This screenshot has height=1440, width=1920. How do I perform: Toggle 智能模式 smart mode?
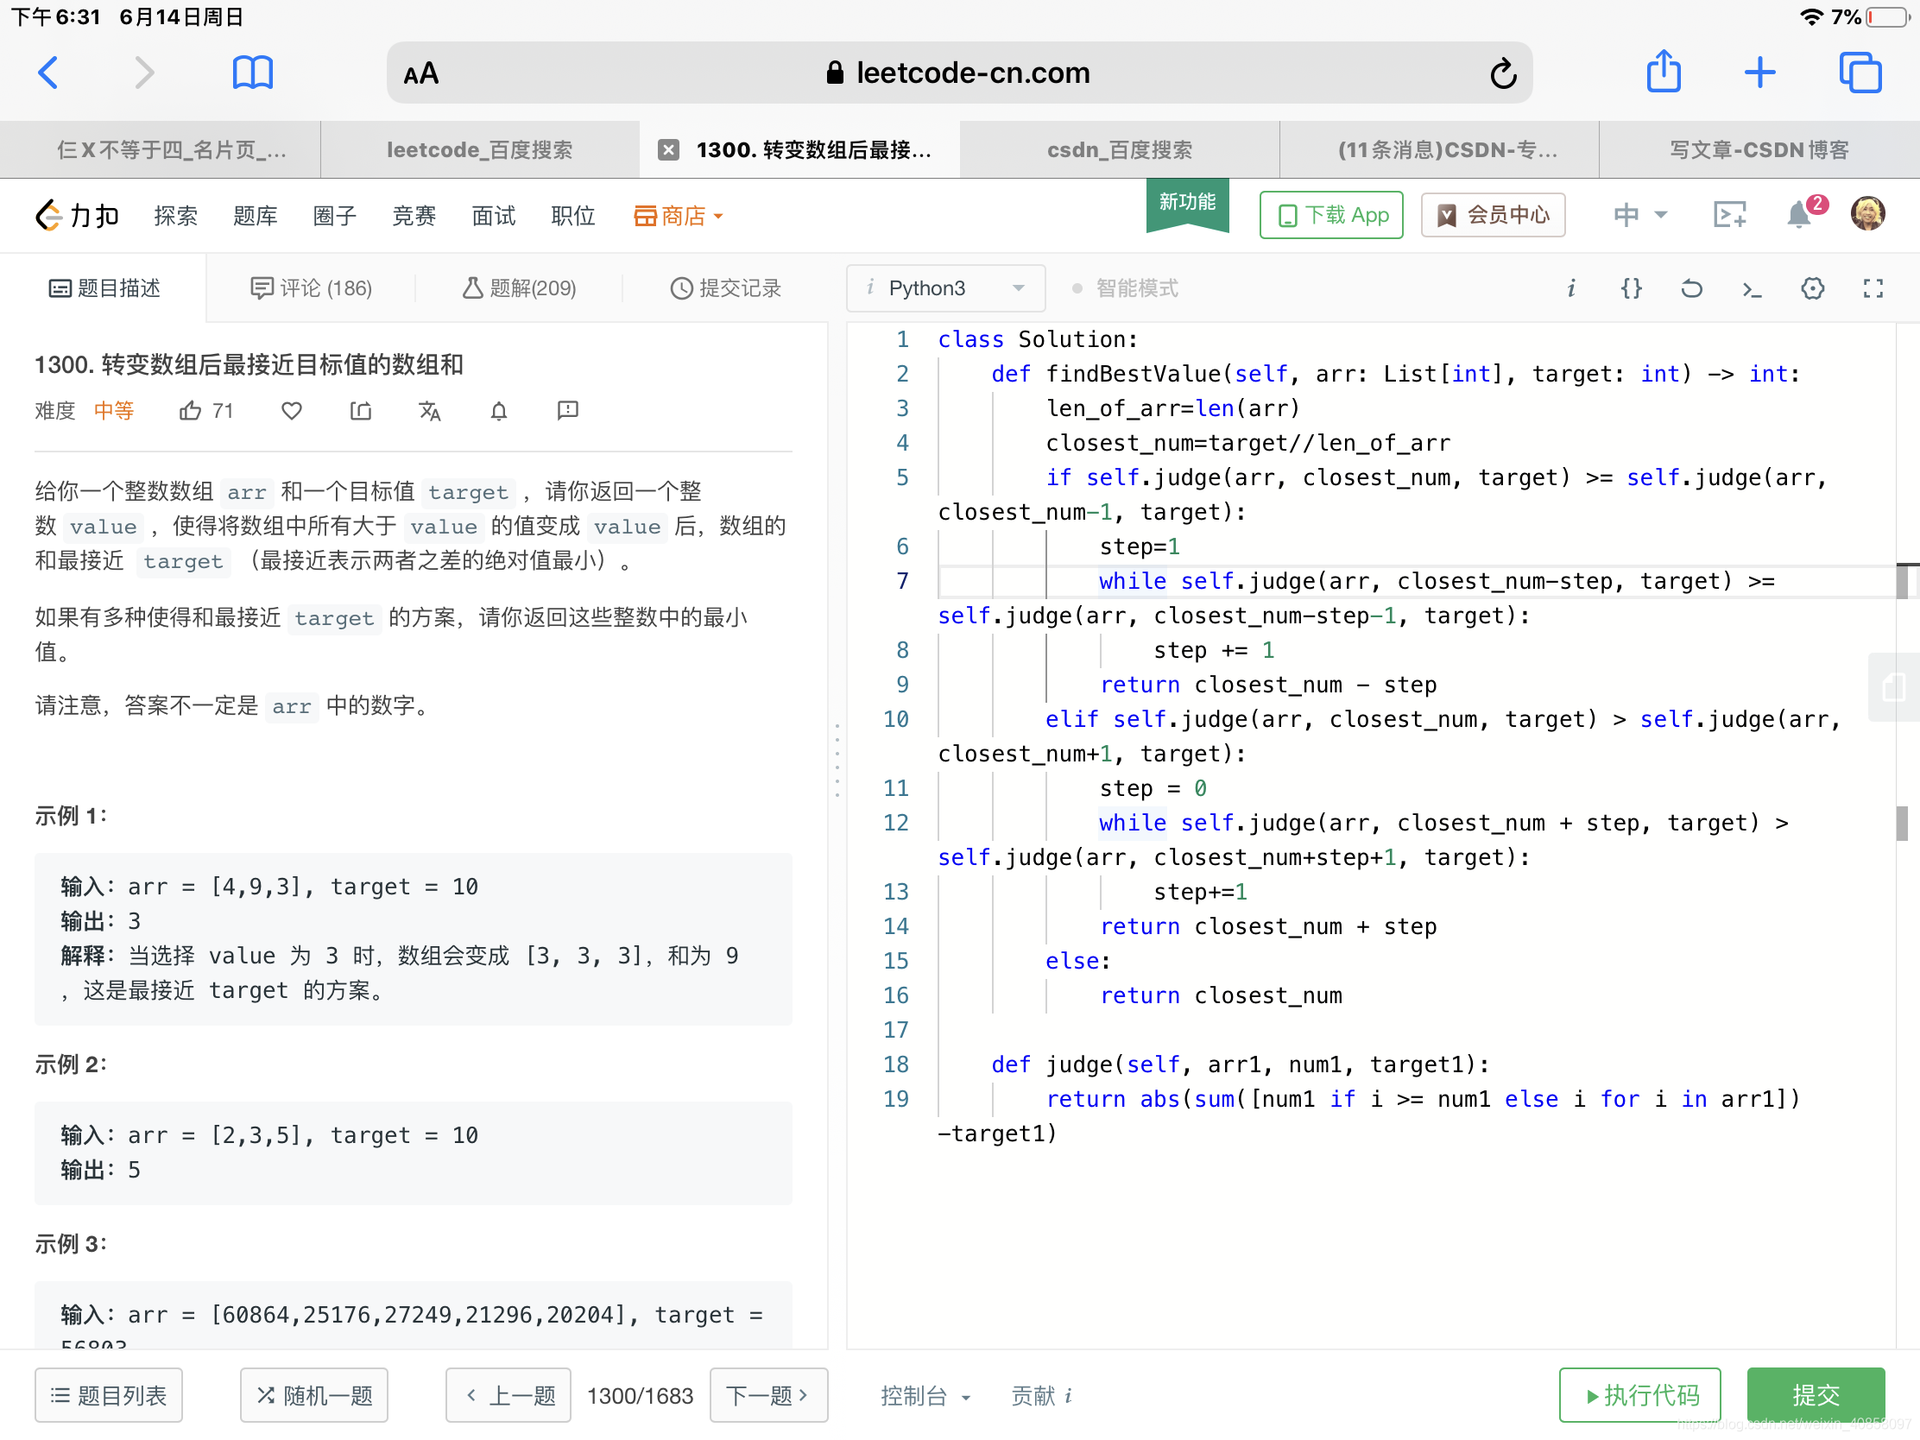click(1126, 288)
